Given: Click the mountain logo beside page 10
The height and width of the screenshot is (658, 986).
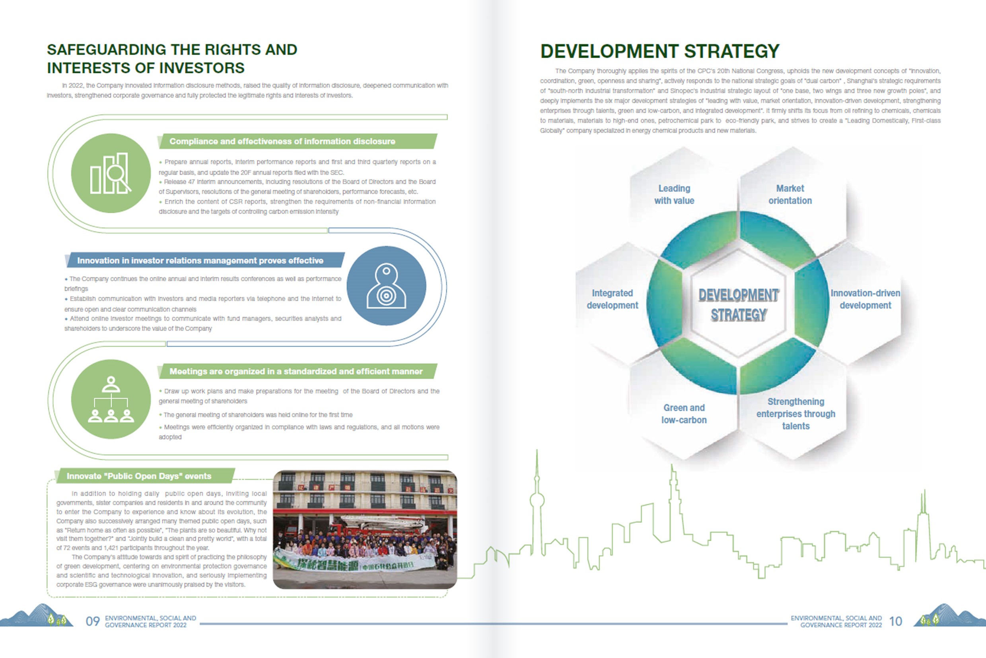Looking at the screenshot, I should (x=950, y=615).
